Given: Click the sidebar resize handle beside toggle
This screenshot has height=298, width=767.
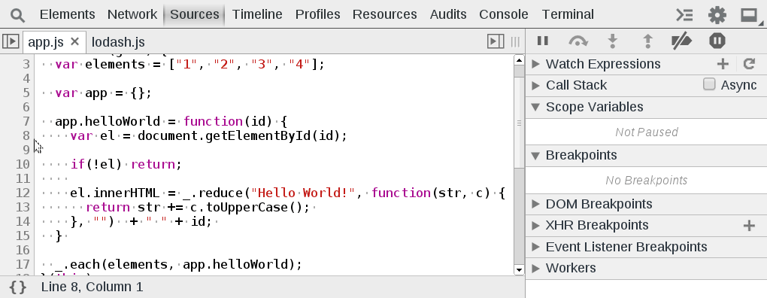Looking at the screenshot, I should 515,41.
